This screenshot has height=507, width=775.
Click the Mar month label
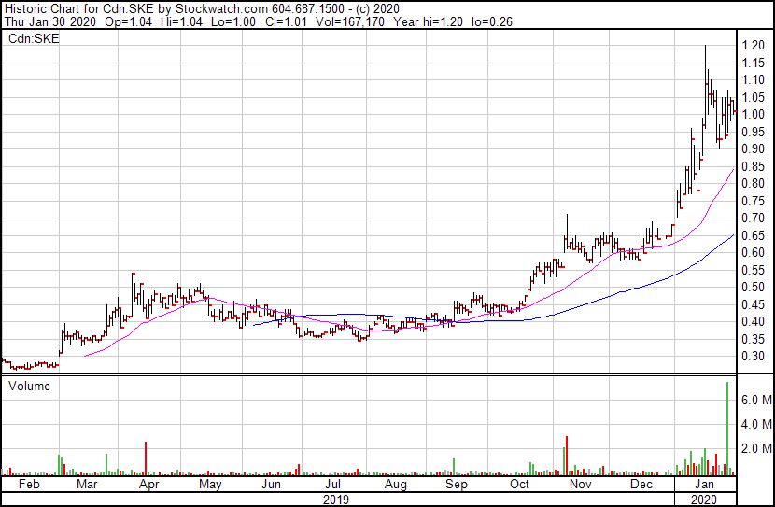pos(87,484)
